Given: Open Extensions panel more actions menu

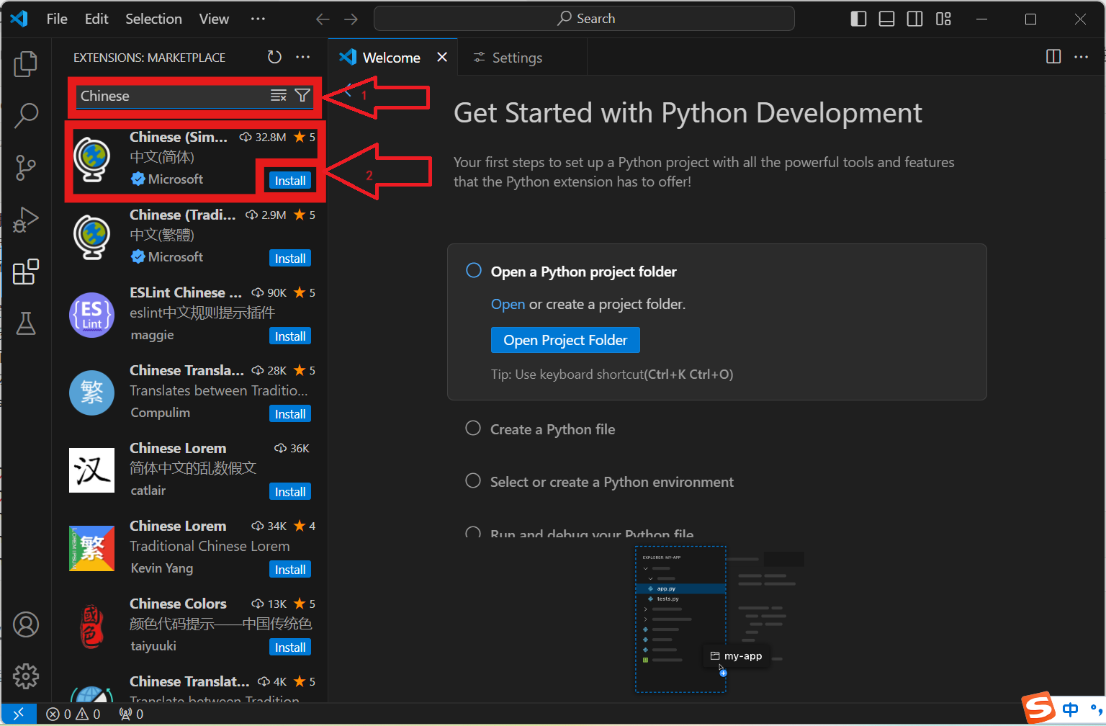Looking at the screenshot, I should (x=303, y=57).
